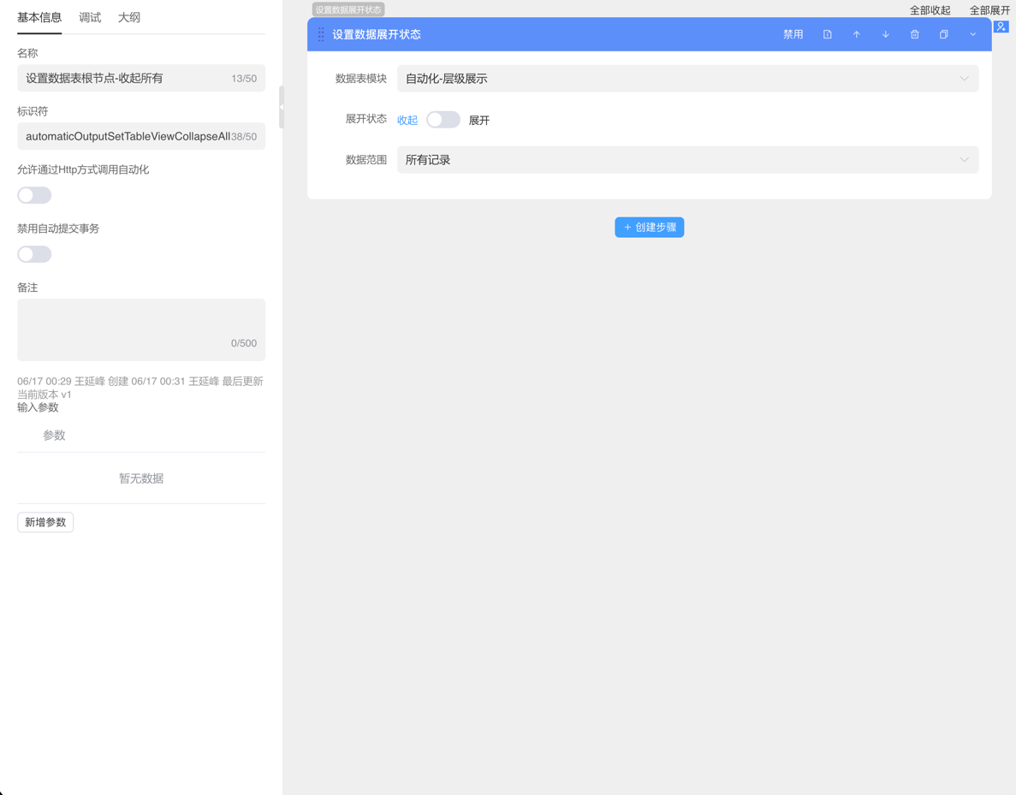1016x795 pixels.
Task: Click the drag handle of the step header
Action: coord(321,34)
